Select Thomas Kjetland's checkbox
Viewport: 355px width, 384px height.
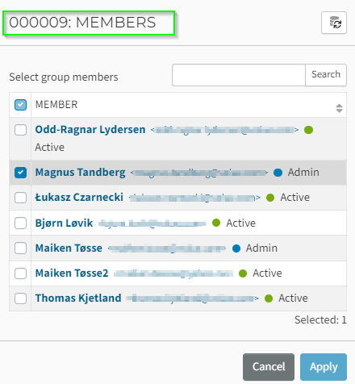(x=21, y=298)
